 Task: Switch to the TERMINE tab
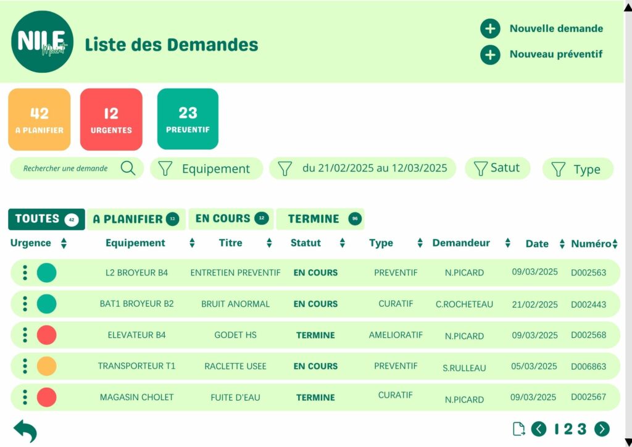[320, 219]
